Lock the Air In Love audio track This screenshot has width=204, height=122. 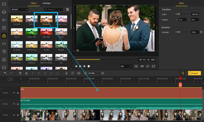click(18, 104)
